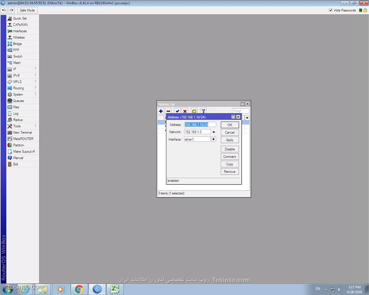The width and height of the screenshot is (369, 295).
Task: Click the Mesh sidebar icon
Action: [10, 63]
